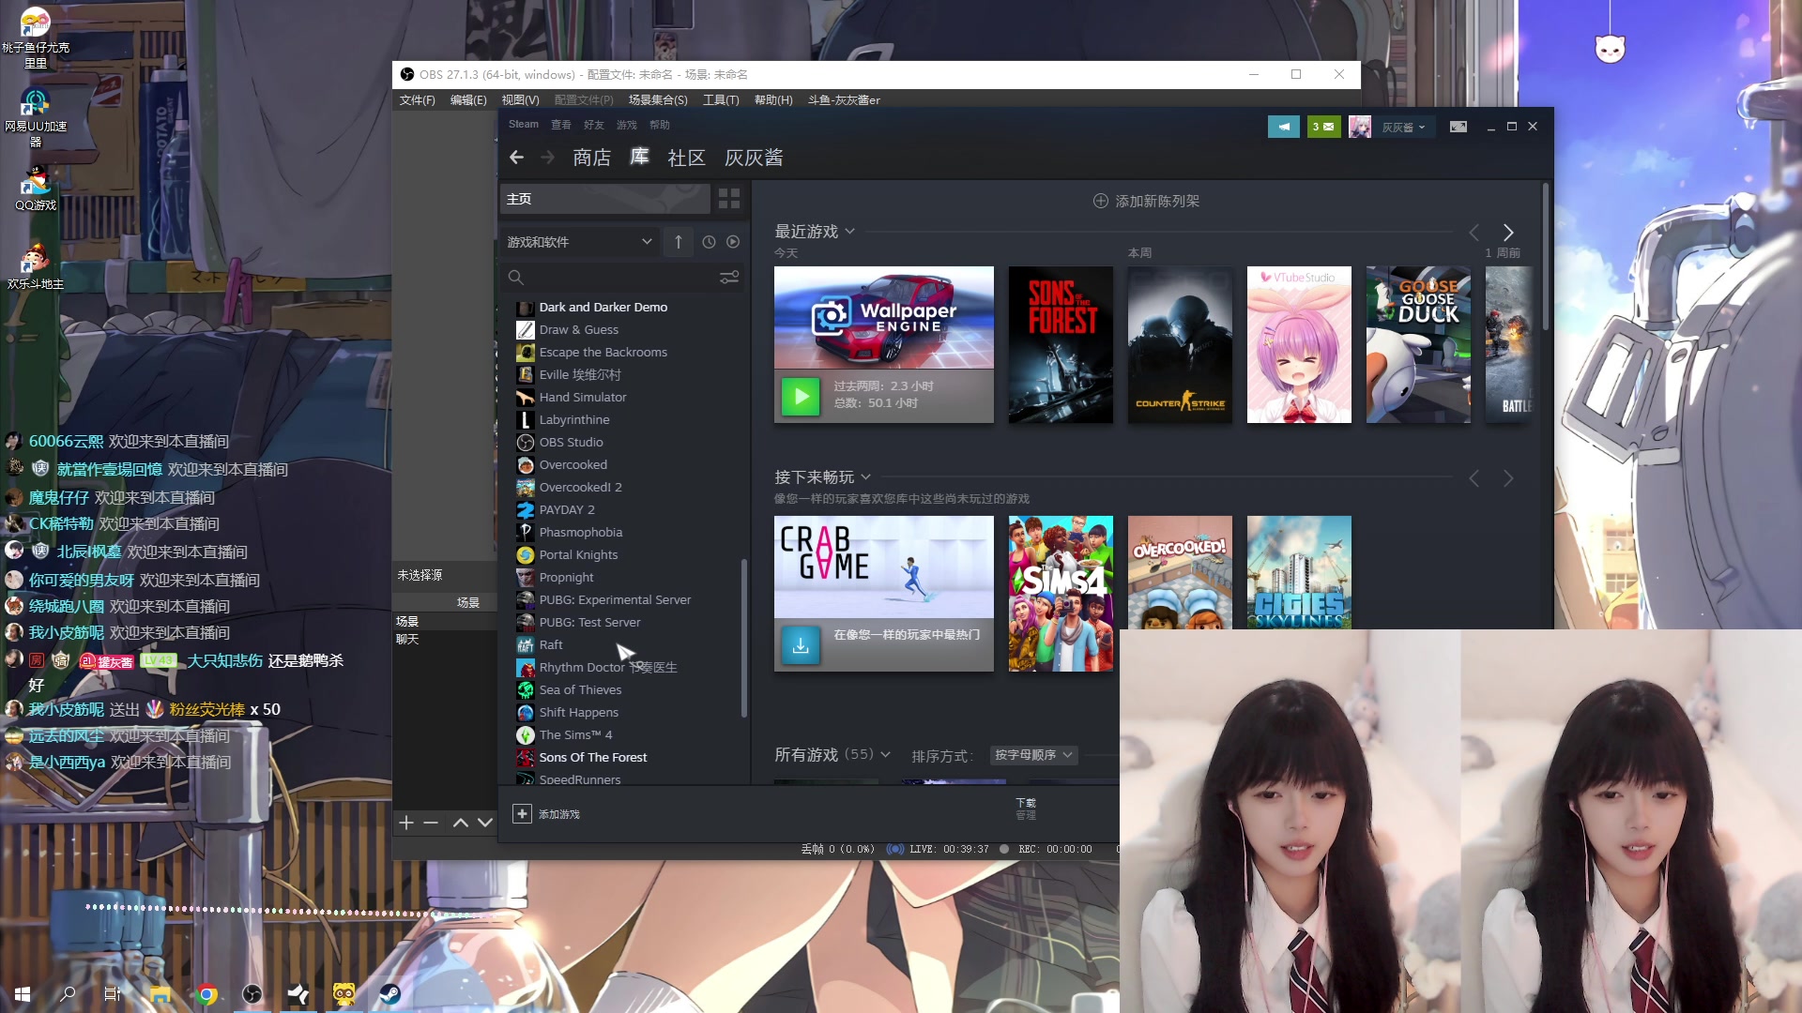Image resolution: width=1802 pixels, height=1013 pixels.
Task: Add an OBS scene with the plus button
Action: click(406, 823)
